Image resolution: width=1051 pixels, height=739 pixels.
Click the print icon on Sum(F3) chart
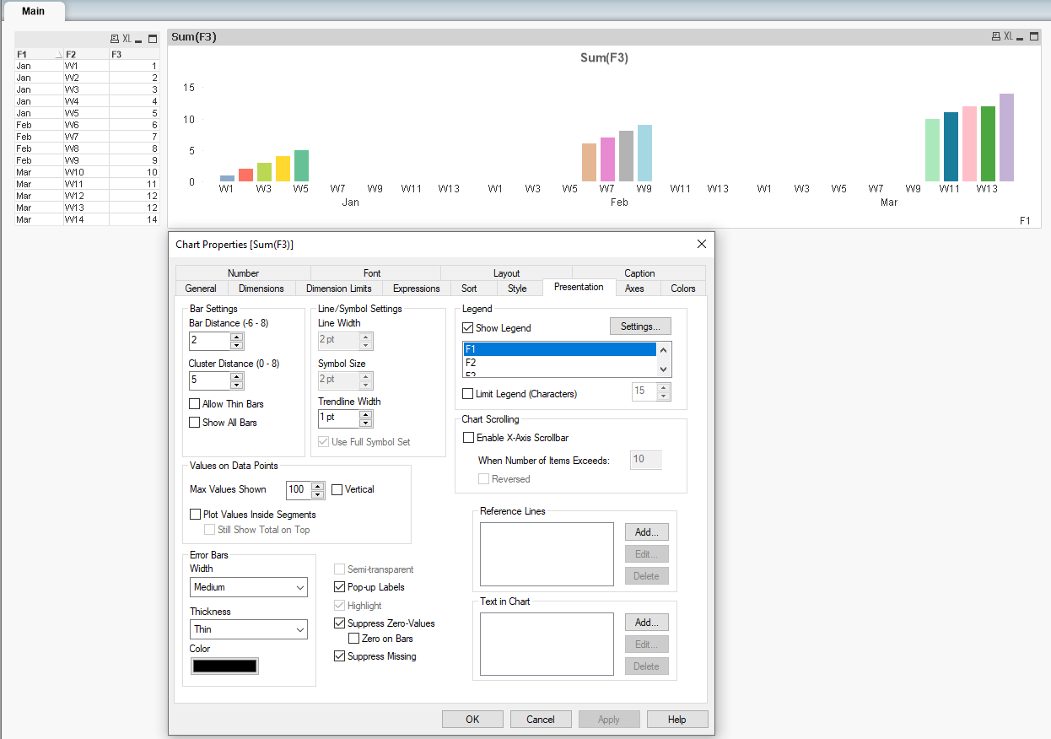(x=996, y=36)
